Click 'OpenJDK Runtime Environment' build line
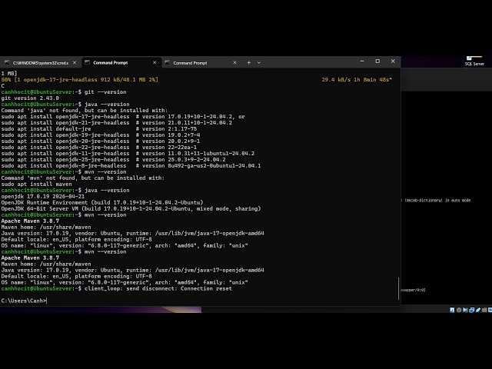The image size is (492, 369). (102, 203)
